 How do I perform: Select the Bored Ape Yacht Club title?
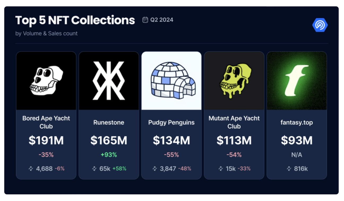[46, 122]
